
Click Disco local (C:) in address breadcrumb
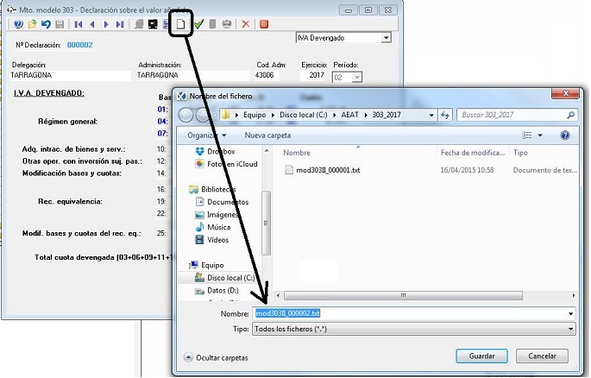[x=304, y=115]
